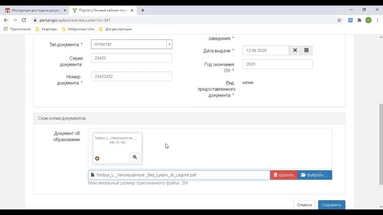Image resolution: width=383 pixels, height=215 pixels.
Task: Click the address bar URL
Action: (75, 20)
